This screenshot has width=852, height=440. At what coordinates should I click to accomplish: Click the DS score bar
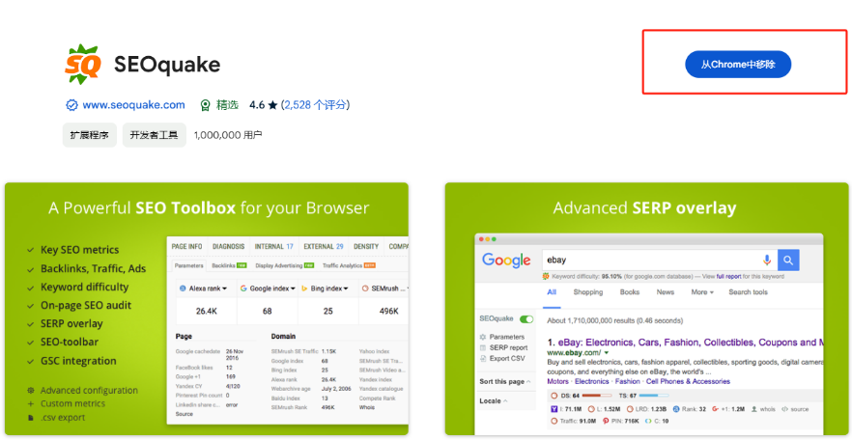(x=597, y=396)
